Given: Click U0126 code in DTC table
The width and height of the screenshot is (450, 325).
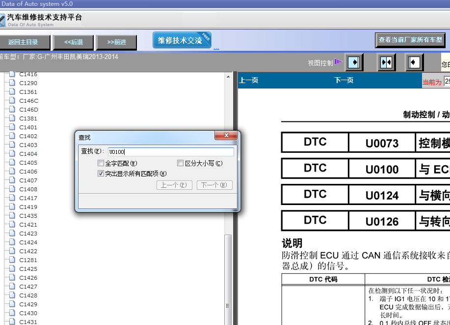Looking at the screenshot, I should click(x=382, y=222).
